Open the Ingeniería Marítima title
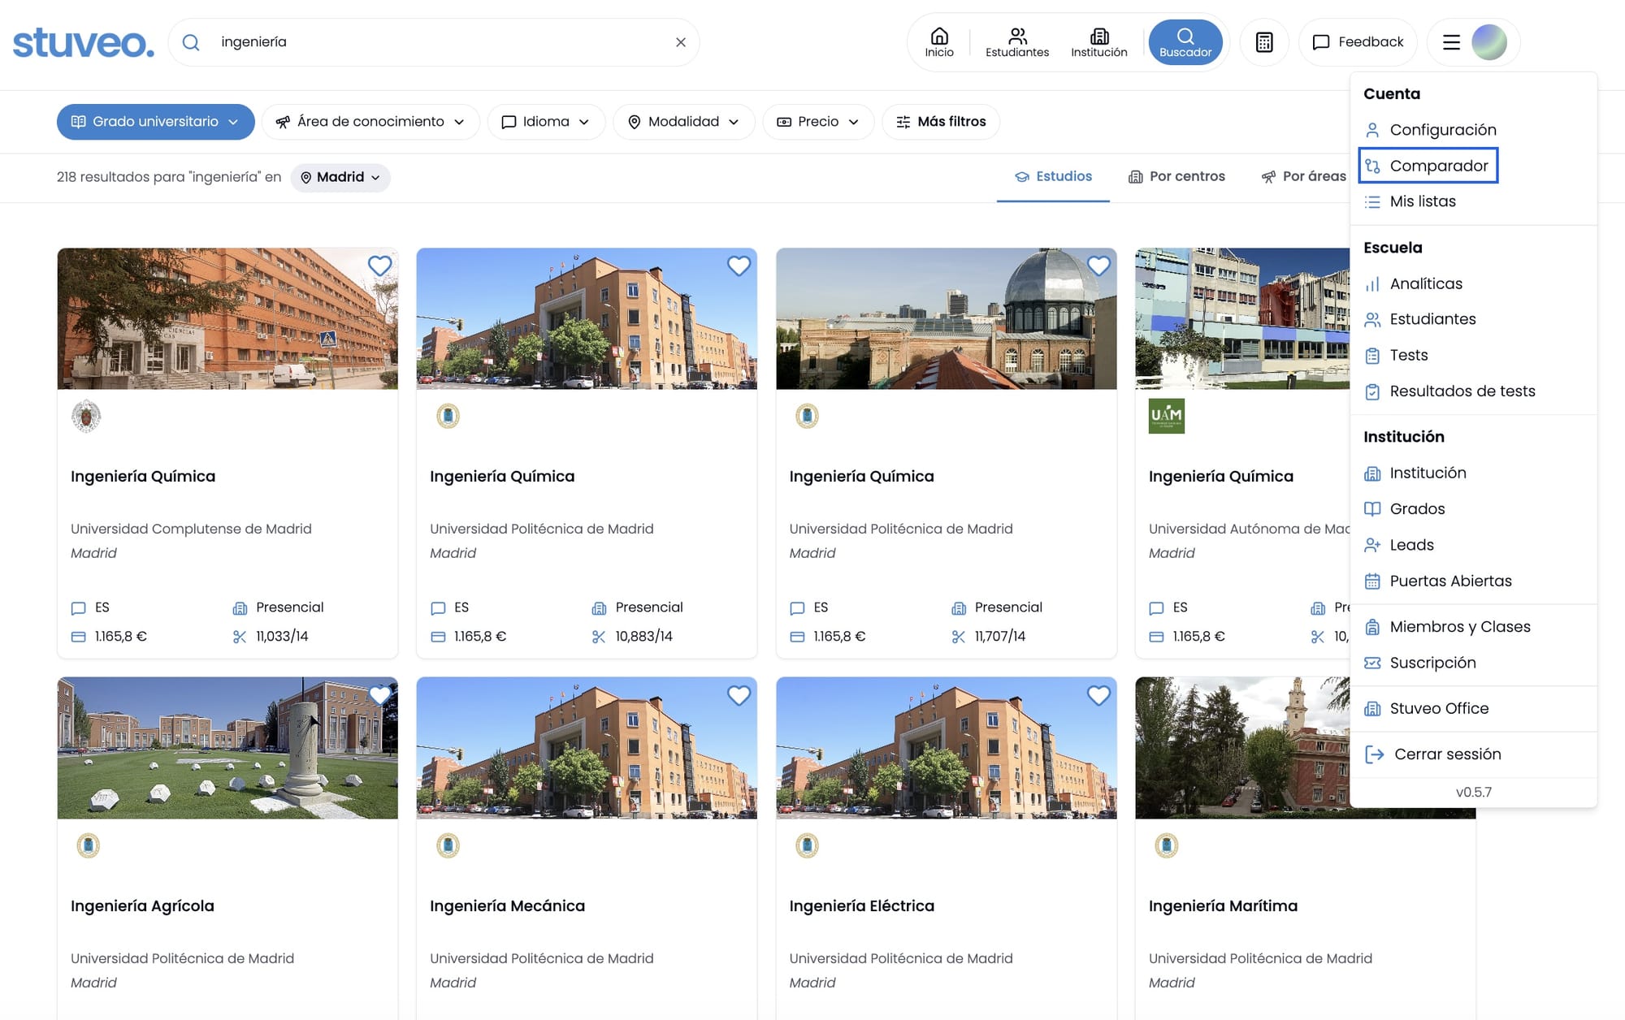Image resolution: width=1625 pixels, height=1020 pixels. pos(1223,906)
